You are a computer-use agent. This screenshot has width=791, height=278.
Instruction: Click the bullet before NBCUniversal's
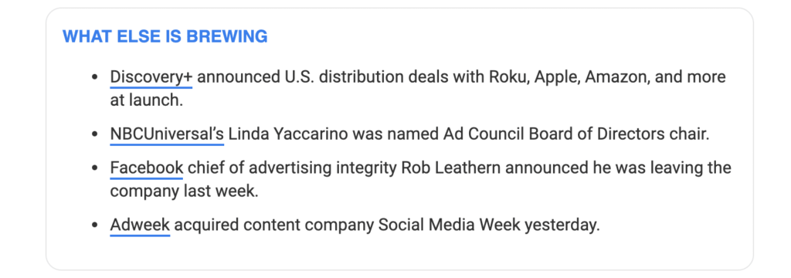(93, 135)
